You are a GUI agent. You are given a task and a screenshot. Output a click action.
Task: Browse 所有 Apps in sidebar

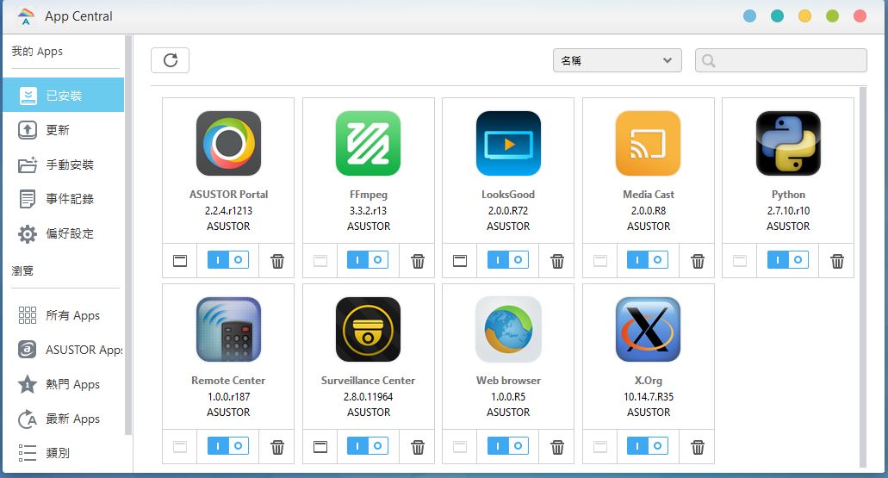click(x=64, y=315)
